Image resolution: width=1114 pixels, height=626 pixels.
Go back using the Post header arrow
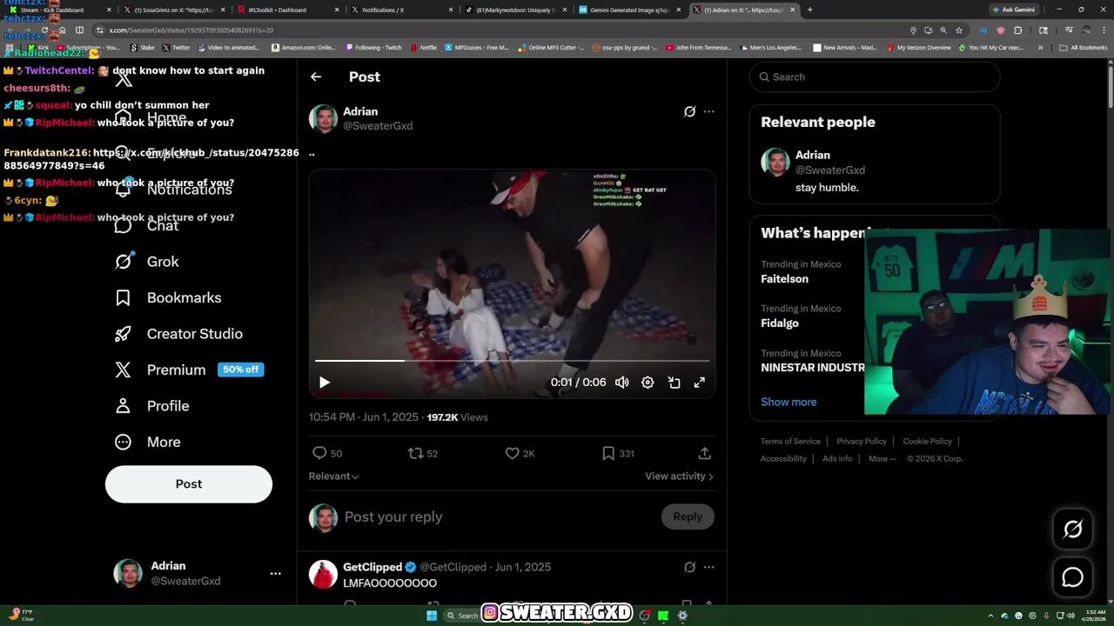[x=316, y=77]
